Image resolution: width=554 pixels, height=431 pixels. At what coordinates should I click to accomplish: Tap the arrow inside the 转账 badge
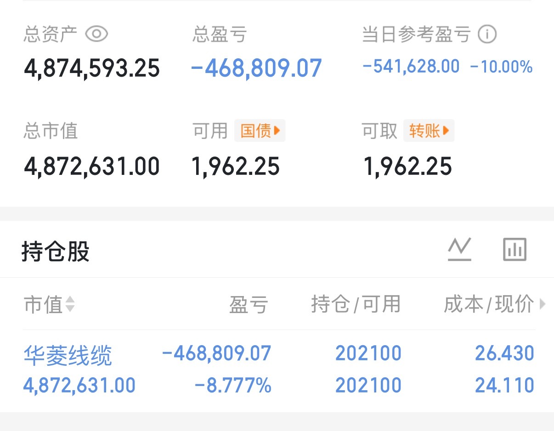(446, 130)
